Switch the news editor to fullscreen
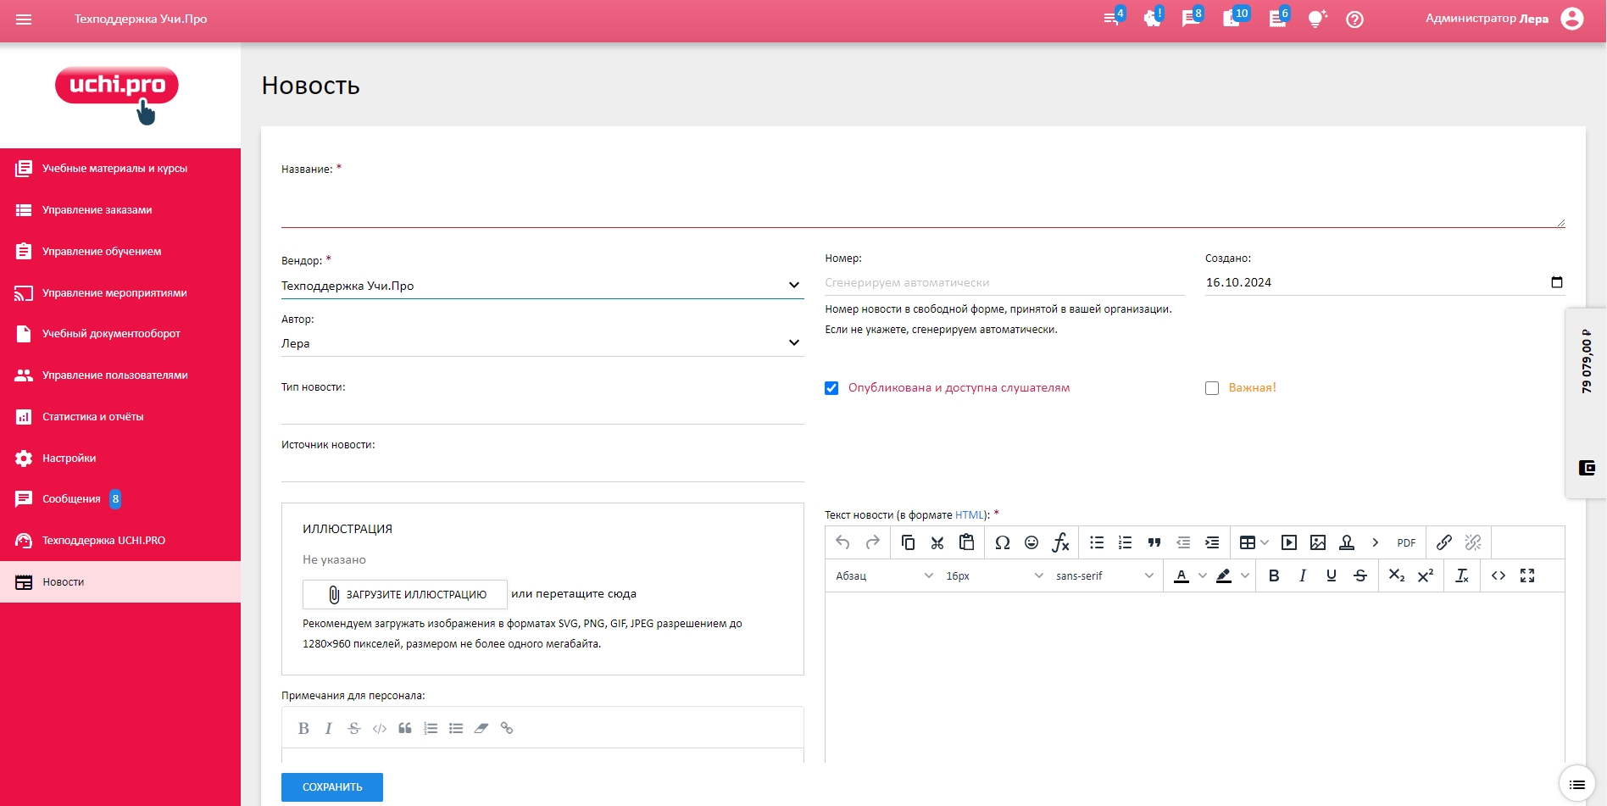 pos(1527,575)
